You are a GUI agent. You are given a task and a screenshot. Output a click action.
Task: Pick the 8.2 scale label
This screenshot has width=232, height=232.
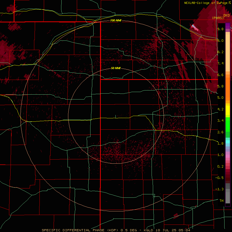coord(220,52)
